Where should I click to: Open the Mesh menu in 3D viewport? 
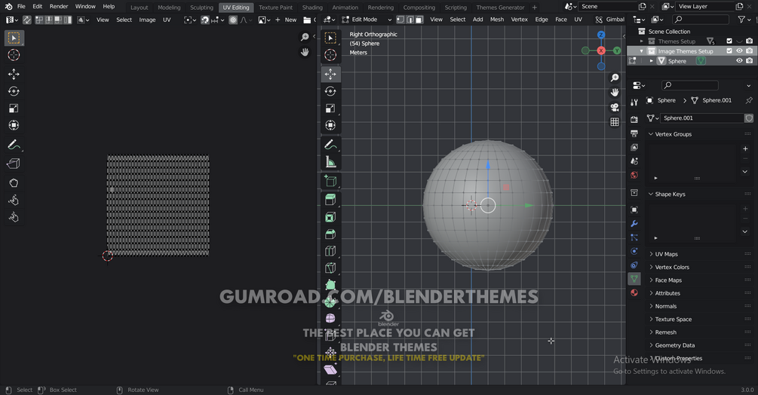[x=496, y=20]
